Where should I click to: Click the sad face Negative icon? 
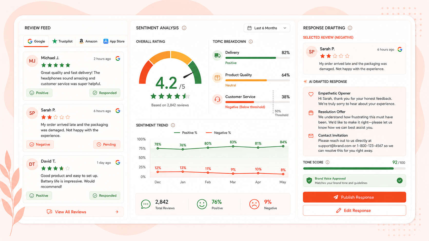pos(254,204)
